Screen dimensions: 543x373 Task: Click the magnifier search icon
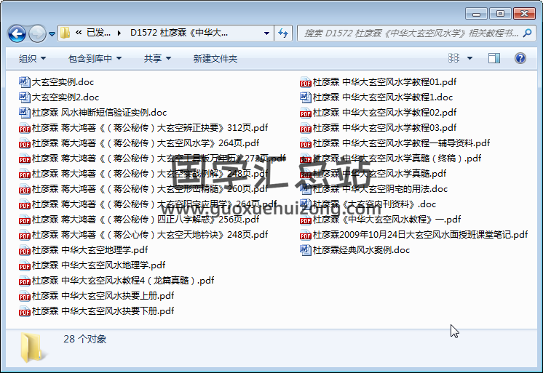(x=528, y=33)
